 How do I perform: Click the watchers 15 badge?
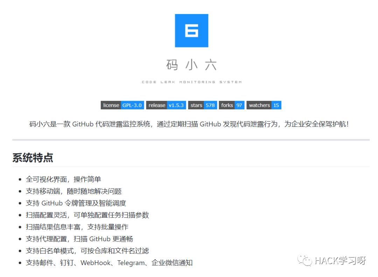tap(264, 105)
